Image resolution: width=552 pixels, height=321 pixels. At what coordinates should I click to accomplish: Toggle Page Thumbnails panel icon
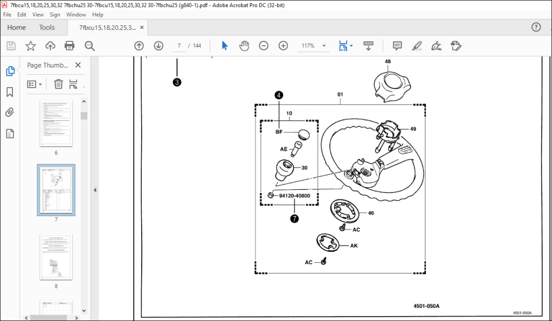pos(10,71)
